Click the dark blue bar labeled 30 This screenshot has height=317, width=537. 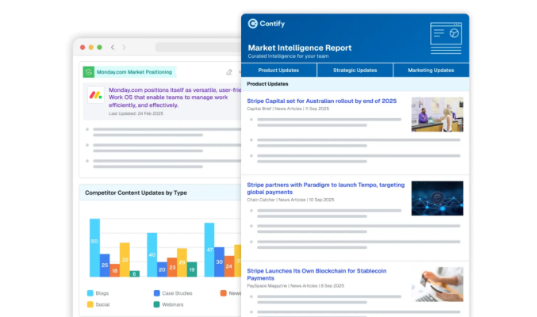(219, 262)
